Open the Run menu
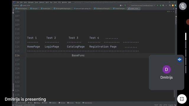Image resolution: width=189 pixels, height=106 pixels. tap(51, 2)
